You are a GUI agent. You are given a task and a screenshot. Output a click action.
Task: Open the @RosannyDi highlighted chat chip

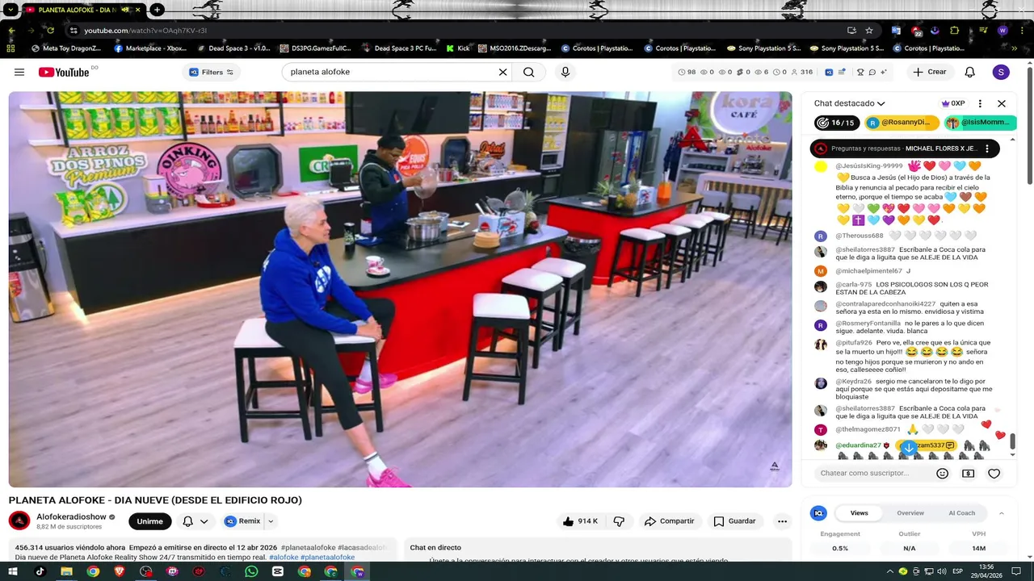coord(902,123)
